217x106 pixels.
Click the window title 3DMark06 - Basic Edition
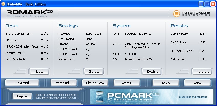26,4
